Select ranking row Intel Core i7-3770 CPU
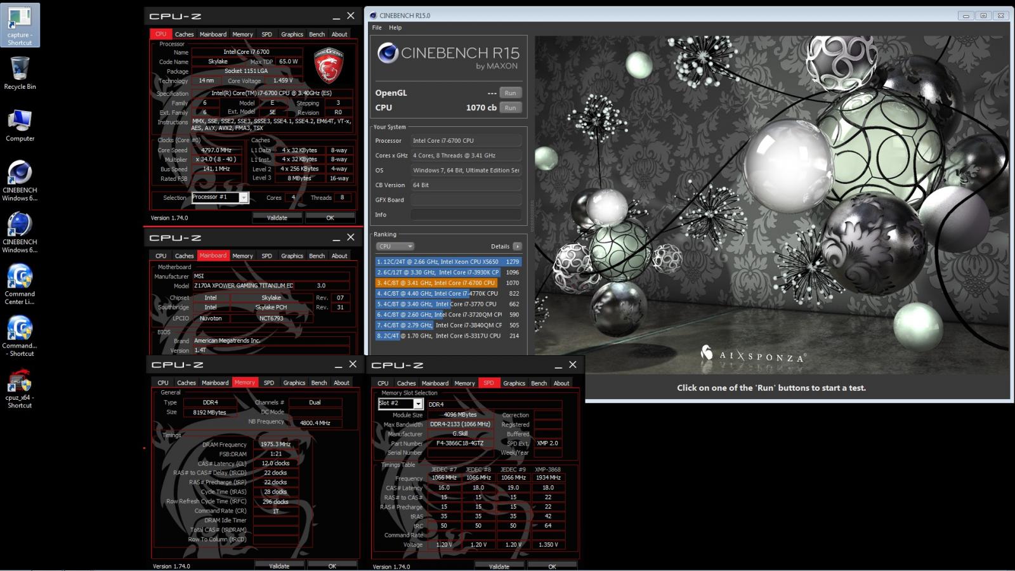 tap(448, 304)
